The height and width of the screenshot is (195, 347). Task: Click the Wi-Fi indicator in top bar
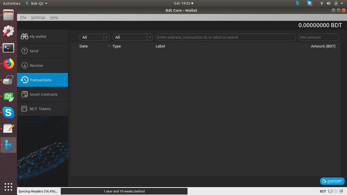pyautogui.click(x=322, y=4)
